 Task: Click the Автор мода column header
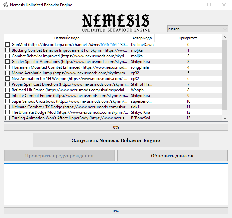coord(142,38)
